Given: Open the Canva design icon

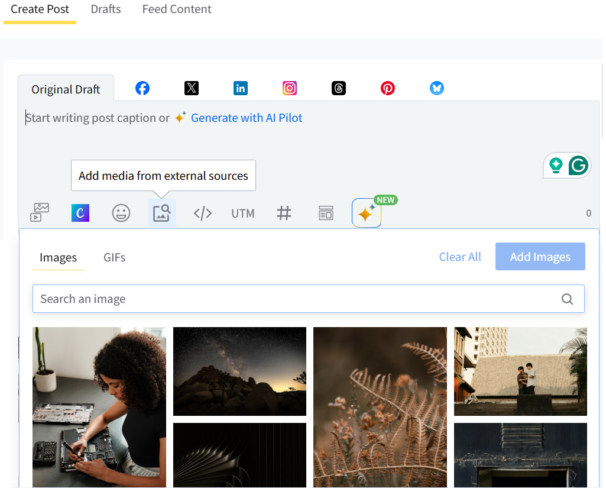Looking at the screenshot, I should pos(80,213).
